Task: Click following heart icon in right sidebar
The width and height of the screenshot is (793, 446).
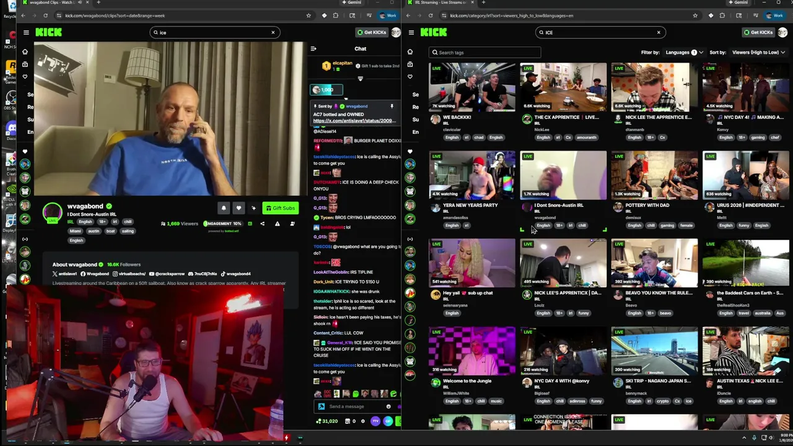Action: [x=410, y=76]
